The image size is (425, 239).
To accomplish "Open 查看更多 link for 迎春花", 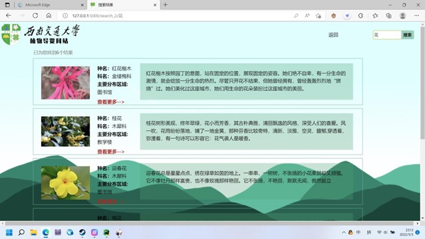I will click(x=111, y=202).
